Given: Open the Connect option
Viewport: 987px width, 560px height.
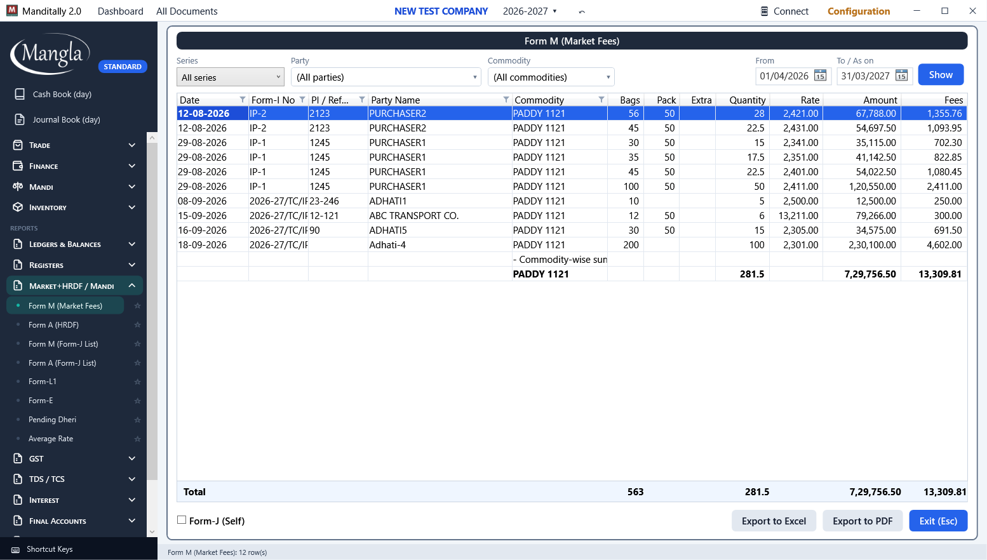Looking at the screenshot, I should tap(784, 11).
